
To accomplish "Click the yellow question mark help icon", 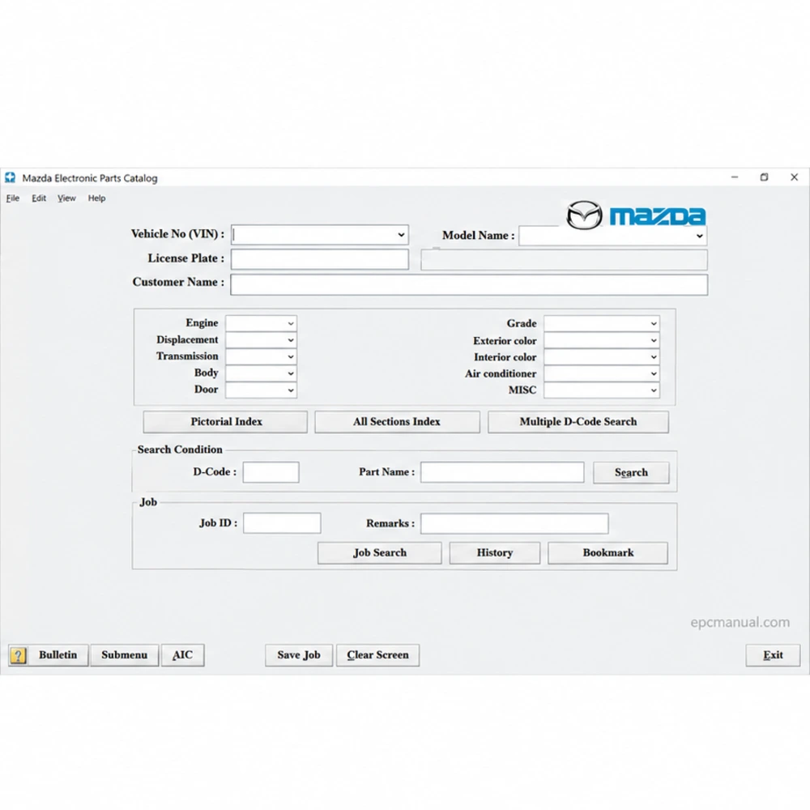I will point(18,655).
